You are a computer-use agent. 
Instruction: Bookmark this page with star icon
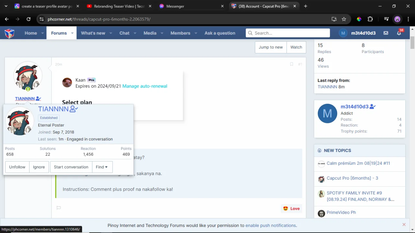point(344,19)
